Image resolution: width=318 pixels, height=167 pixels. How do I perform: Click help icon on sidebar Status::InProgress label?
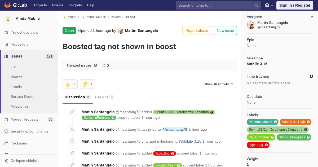click(x=308, y=137)
